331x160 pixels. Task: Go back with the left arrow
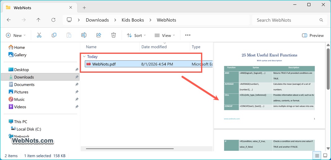[9, 20]
